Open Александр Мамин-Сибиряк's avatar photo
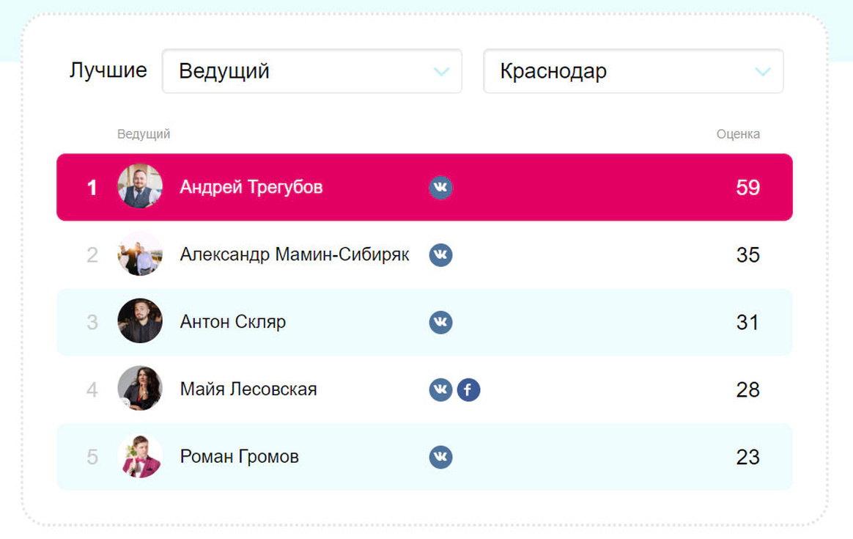This screenshot has height=539, width=853. [140, 254]
